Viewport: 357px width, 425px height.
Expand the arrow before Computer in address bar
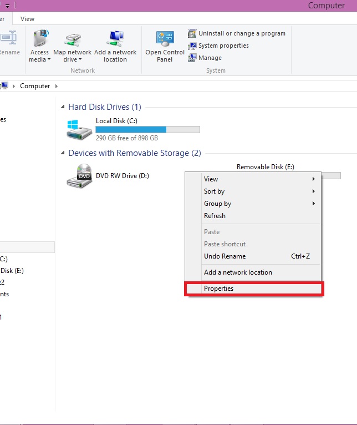tap(13, 86)
